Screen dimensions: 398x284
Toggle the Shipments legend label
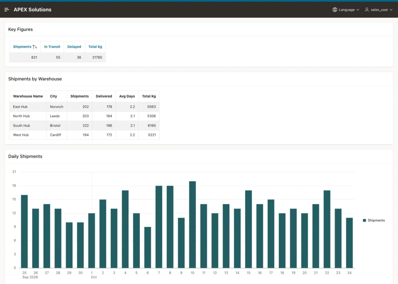coord(376,220)
